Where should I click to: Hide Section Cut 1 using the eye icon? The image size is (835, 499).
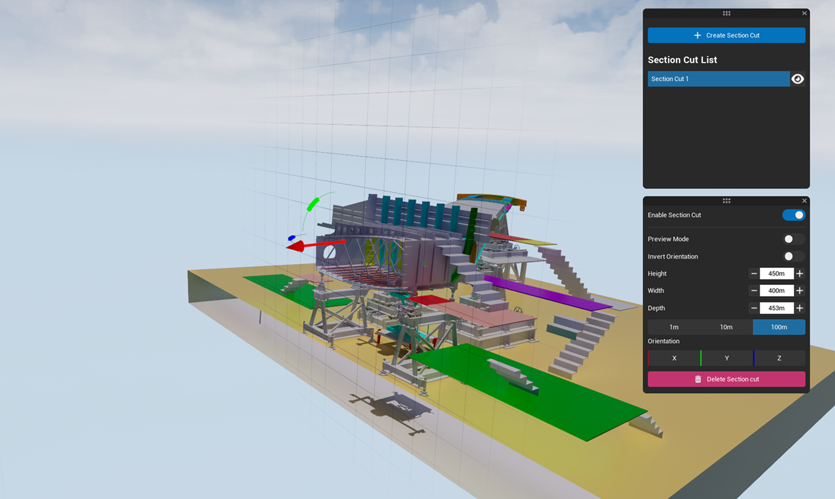(x=797, y=79)
